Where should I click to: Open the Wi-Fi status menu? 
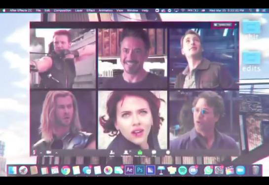(183, 10)
